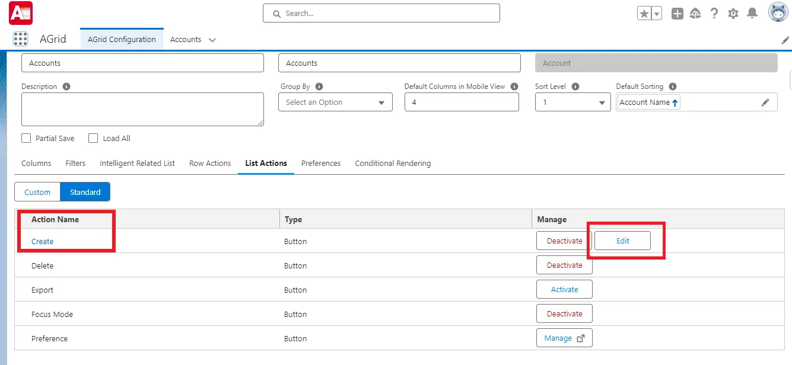Open the Conditional Rendering tab

tap(392, 163)
